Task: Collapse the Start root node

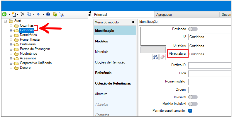Action: (6, 21)
